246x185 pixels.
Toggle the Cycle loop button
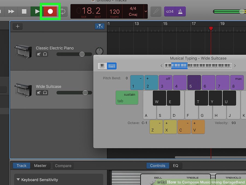click(x=63, y=11)
